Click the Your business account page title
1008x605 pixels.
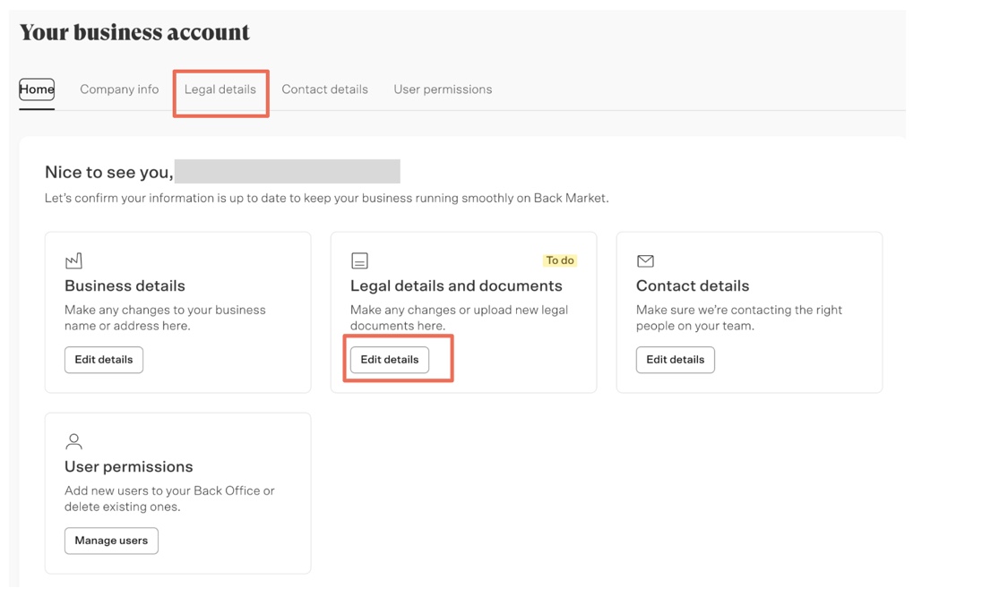click(134, 33)
